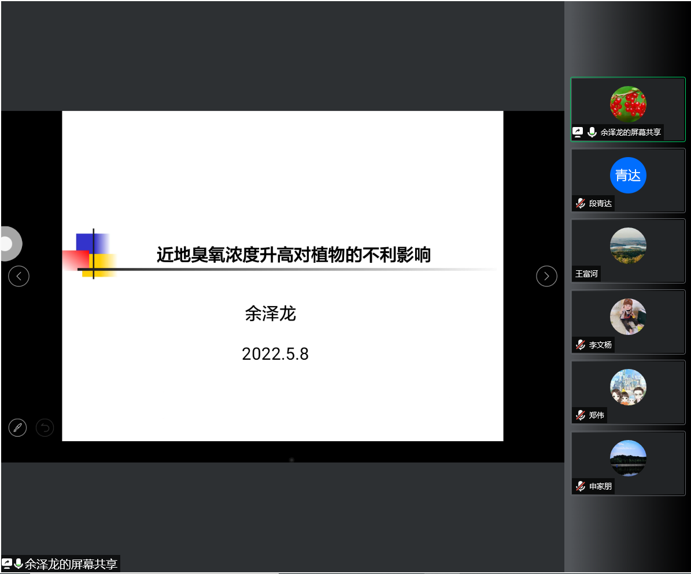
Task: Click 郑伟's muted microphone icon
Action: (580, 415)
